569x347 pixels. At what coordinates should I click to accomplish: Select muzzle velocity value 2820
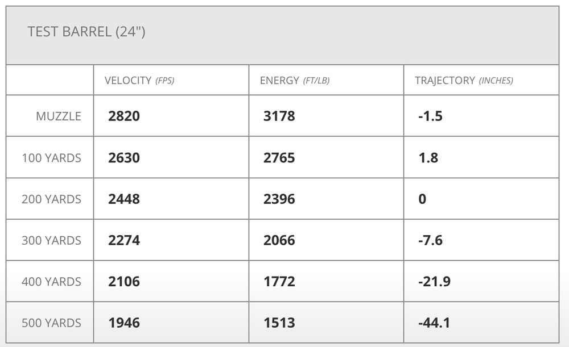coord(124,116)
